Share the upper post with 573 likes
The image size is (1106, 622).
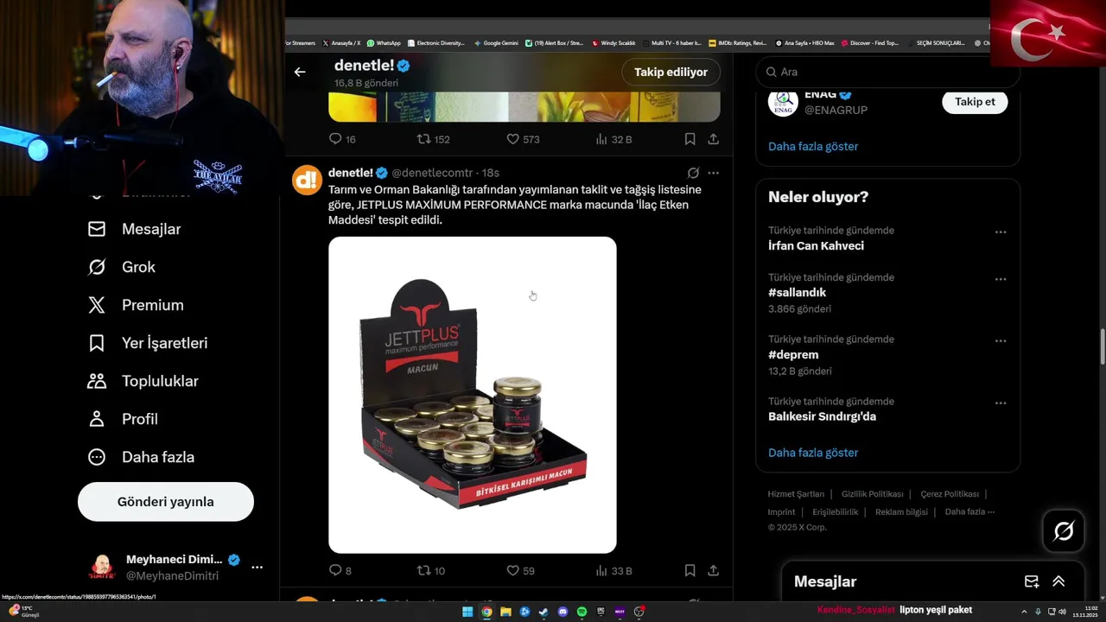point(713,138)
